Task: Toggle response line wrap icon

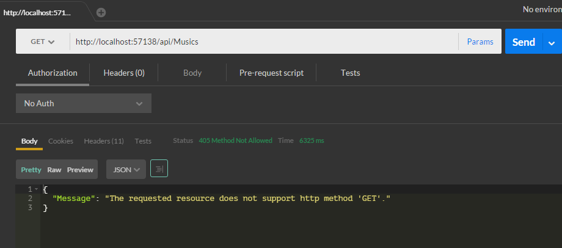Action: pyautogui.click(x=159, y=169)
